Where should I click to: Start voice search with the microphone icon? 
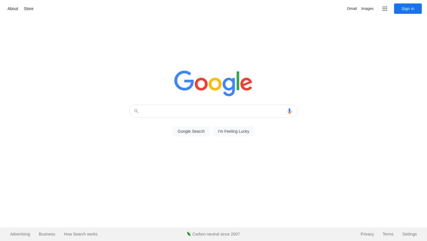[289, 111]
